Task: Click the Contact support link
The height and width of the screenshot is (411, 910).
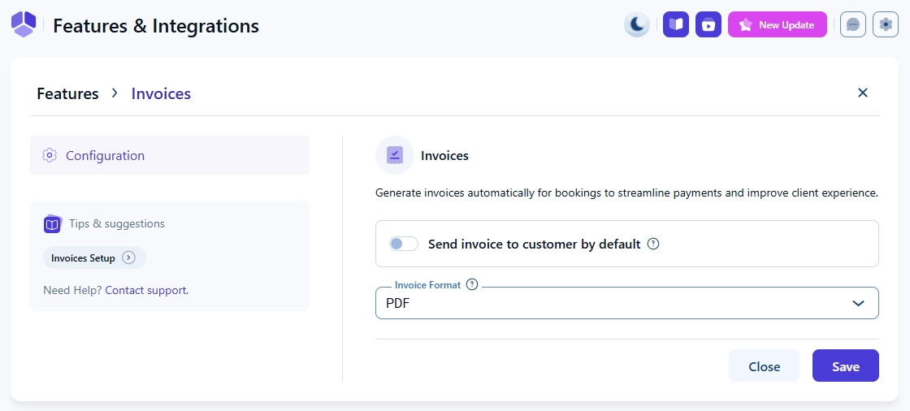Action: tap(146, 290)
